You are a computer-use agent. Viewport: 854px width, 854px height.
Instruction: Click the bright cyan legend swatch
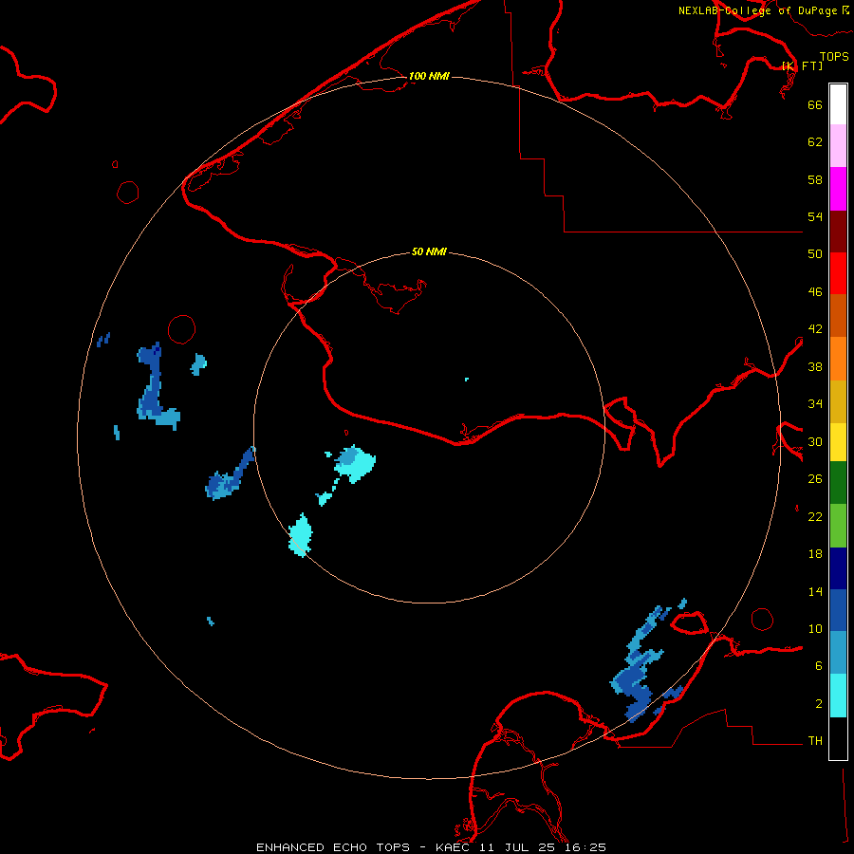coord(838,696)
